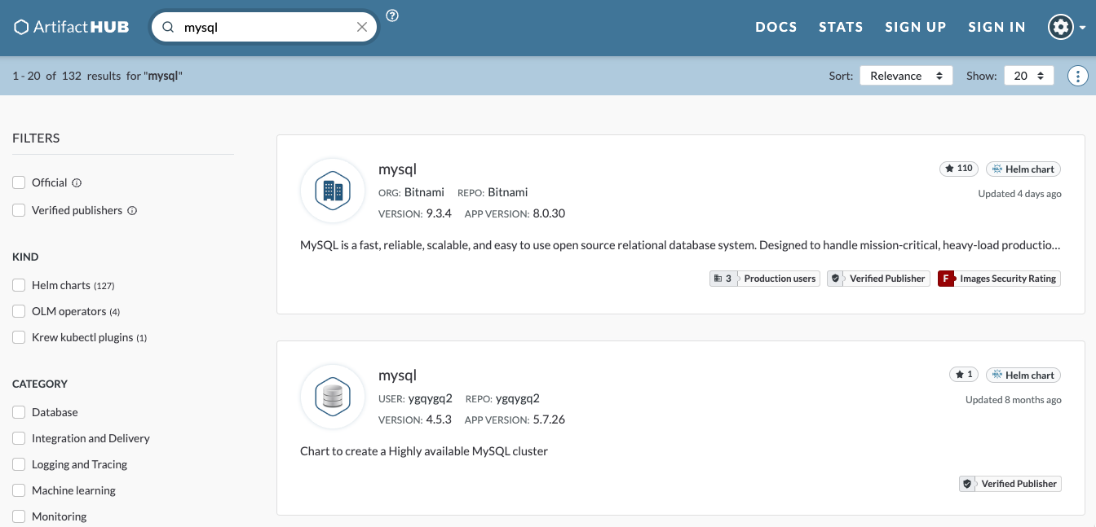Go to the DOCS page
1096x527 pixels.
tap(776, 27)
